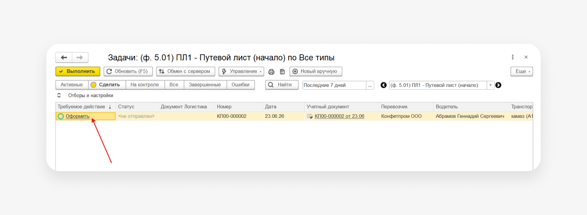The height and width of the screenshot is (215, 587).
Task: Start Обмен с сервером
Action: click(x=185, y=72)
